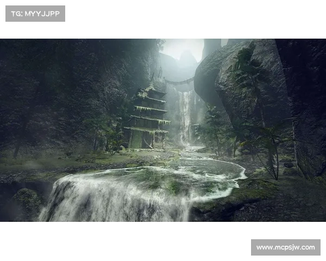326x261 pixels.
Task: Click the moss-covered pagoda in the image
Action: coord(148,115)
